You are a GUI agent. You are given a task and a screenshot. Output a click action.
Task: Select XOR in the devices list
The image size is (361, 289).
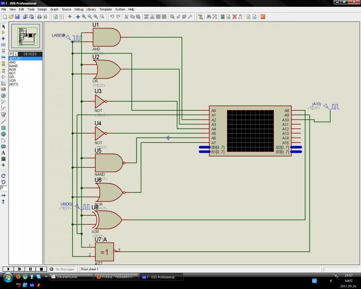(x=12, y=80)
